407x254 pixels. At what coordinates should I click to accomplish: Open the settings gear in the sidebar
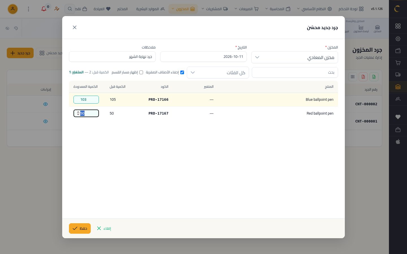coord(398,39)
